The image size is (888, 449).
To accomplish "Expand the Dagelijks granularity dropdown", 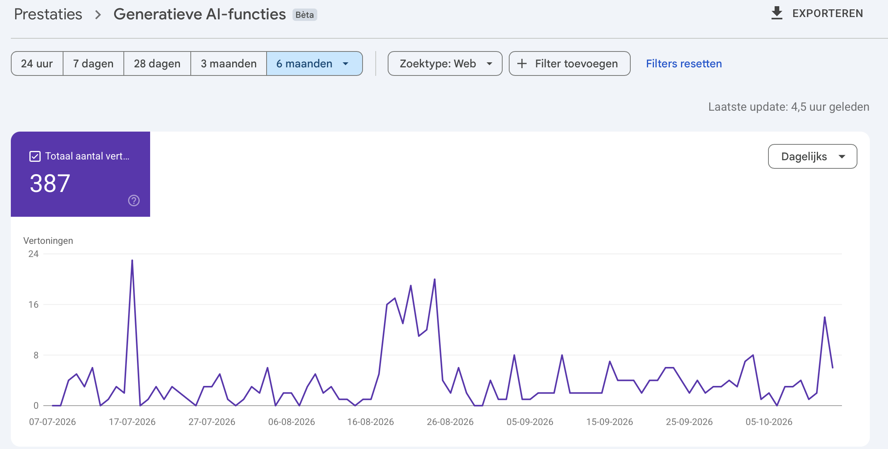I will click(x=813, y=156).
